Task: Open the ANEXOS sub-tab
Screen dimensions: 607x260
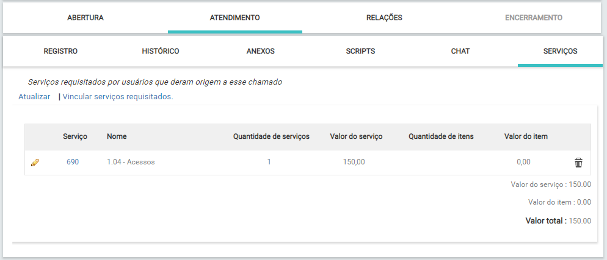Action: click(x=261, y=51)
